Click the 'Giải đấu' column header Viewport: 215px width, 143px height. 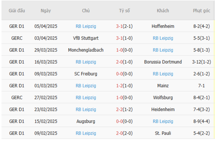17,11
